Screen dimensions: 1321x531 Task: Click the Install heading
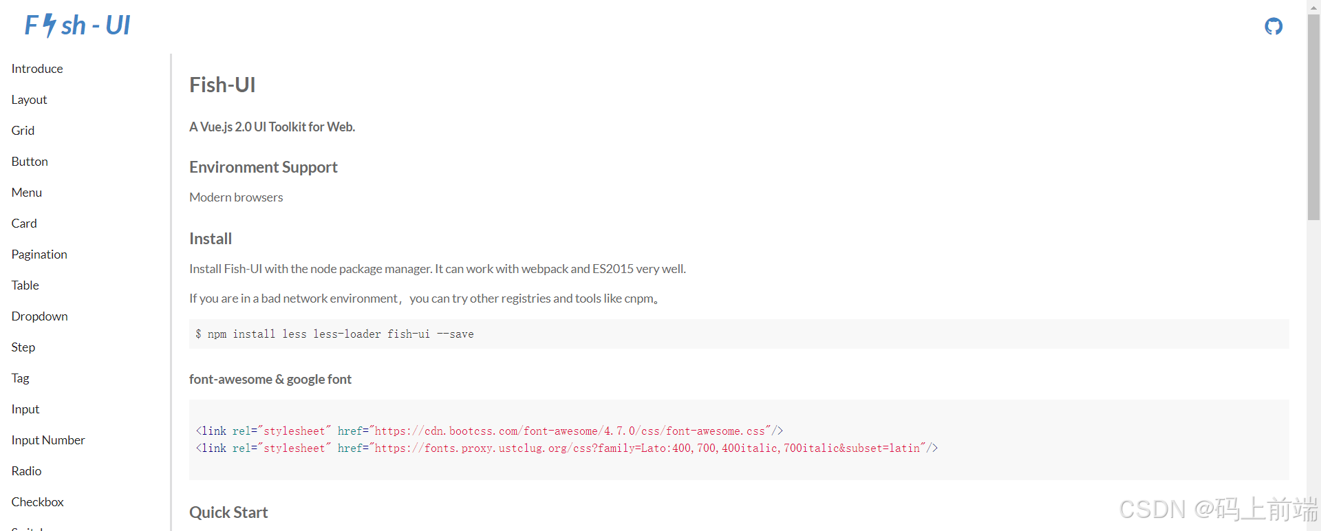coord(211,239)
